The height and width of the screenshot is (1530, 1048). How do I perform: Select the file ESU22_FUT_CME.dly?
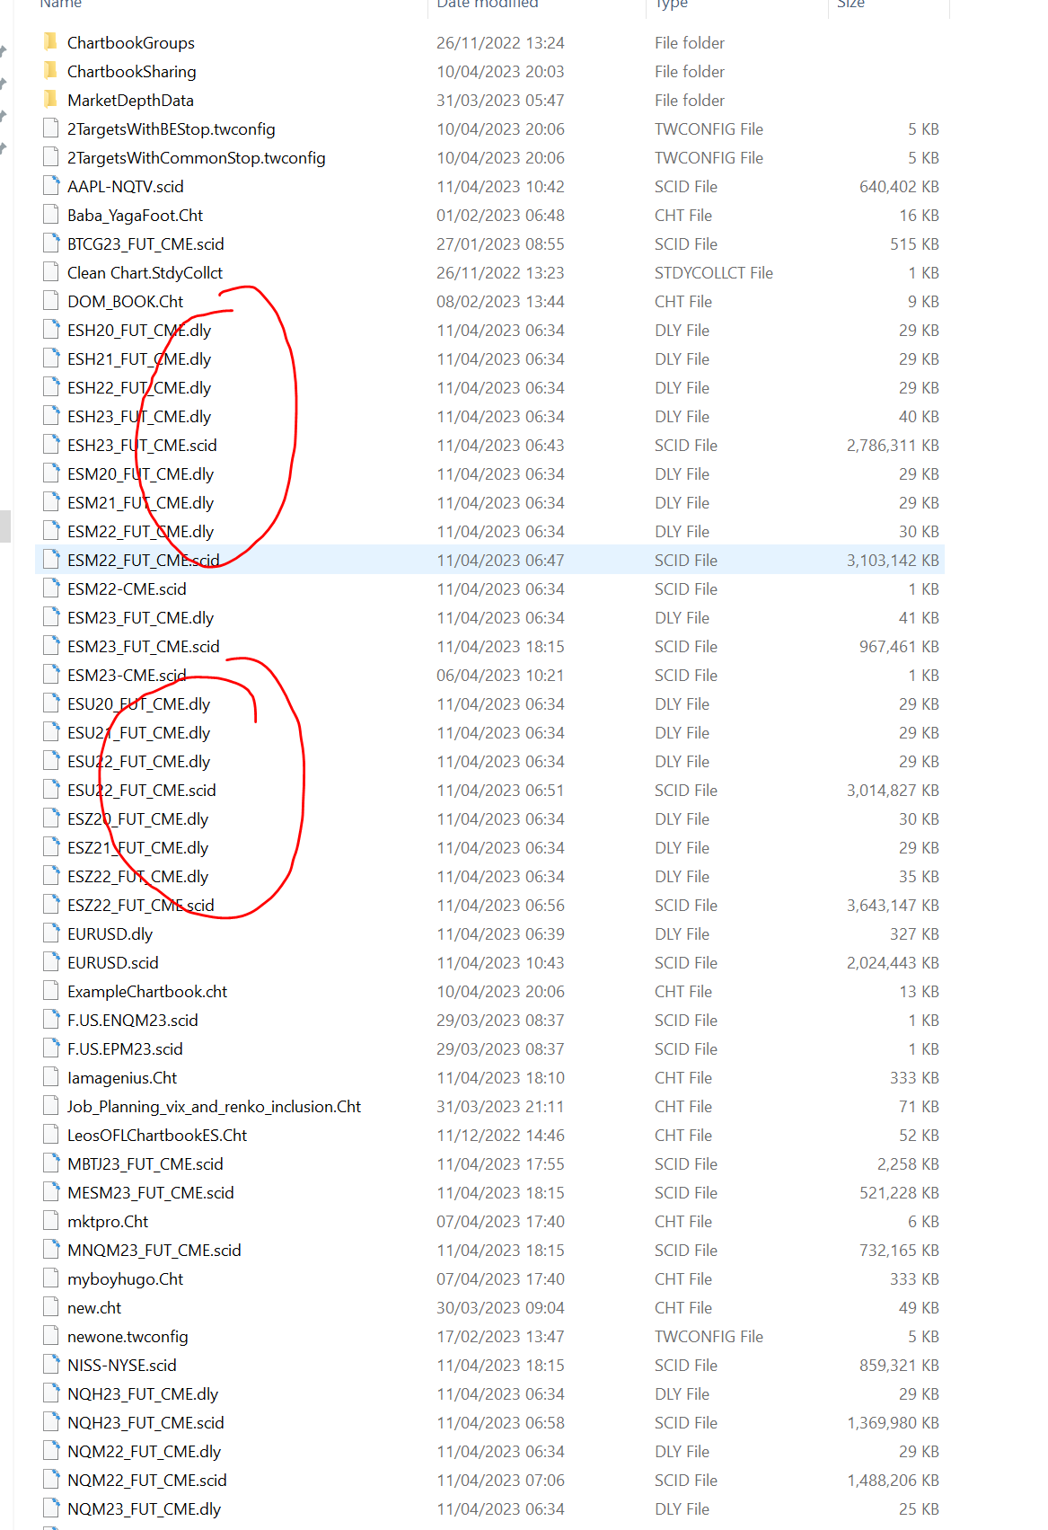click(138, 761)
